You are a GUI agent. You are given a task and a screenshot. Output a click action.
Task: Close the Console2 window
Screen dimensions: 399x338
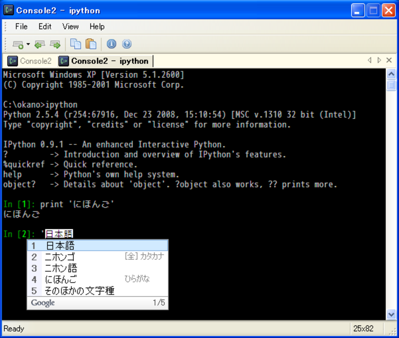[389, 11]
